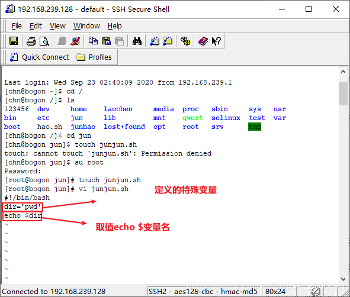Click the Copy toolbar icon

(x=93, y=41)
